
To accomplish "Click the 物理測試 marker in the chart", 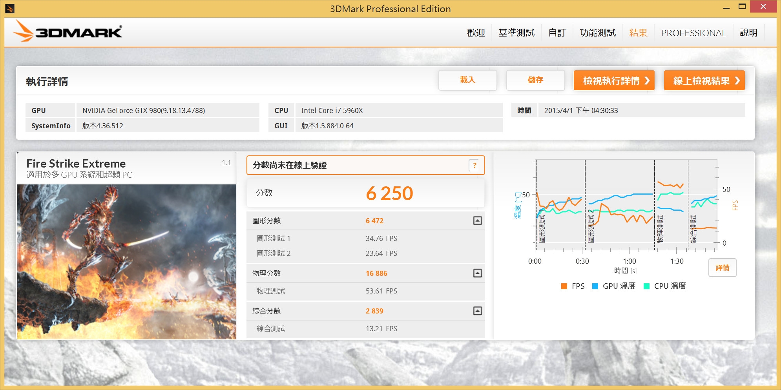I will (661, 229).
